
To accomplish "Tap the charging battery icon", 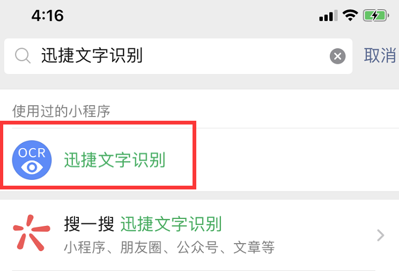I will tap(376, 16).
